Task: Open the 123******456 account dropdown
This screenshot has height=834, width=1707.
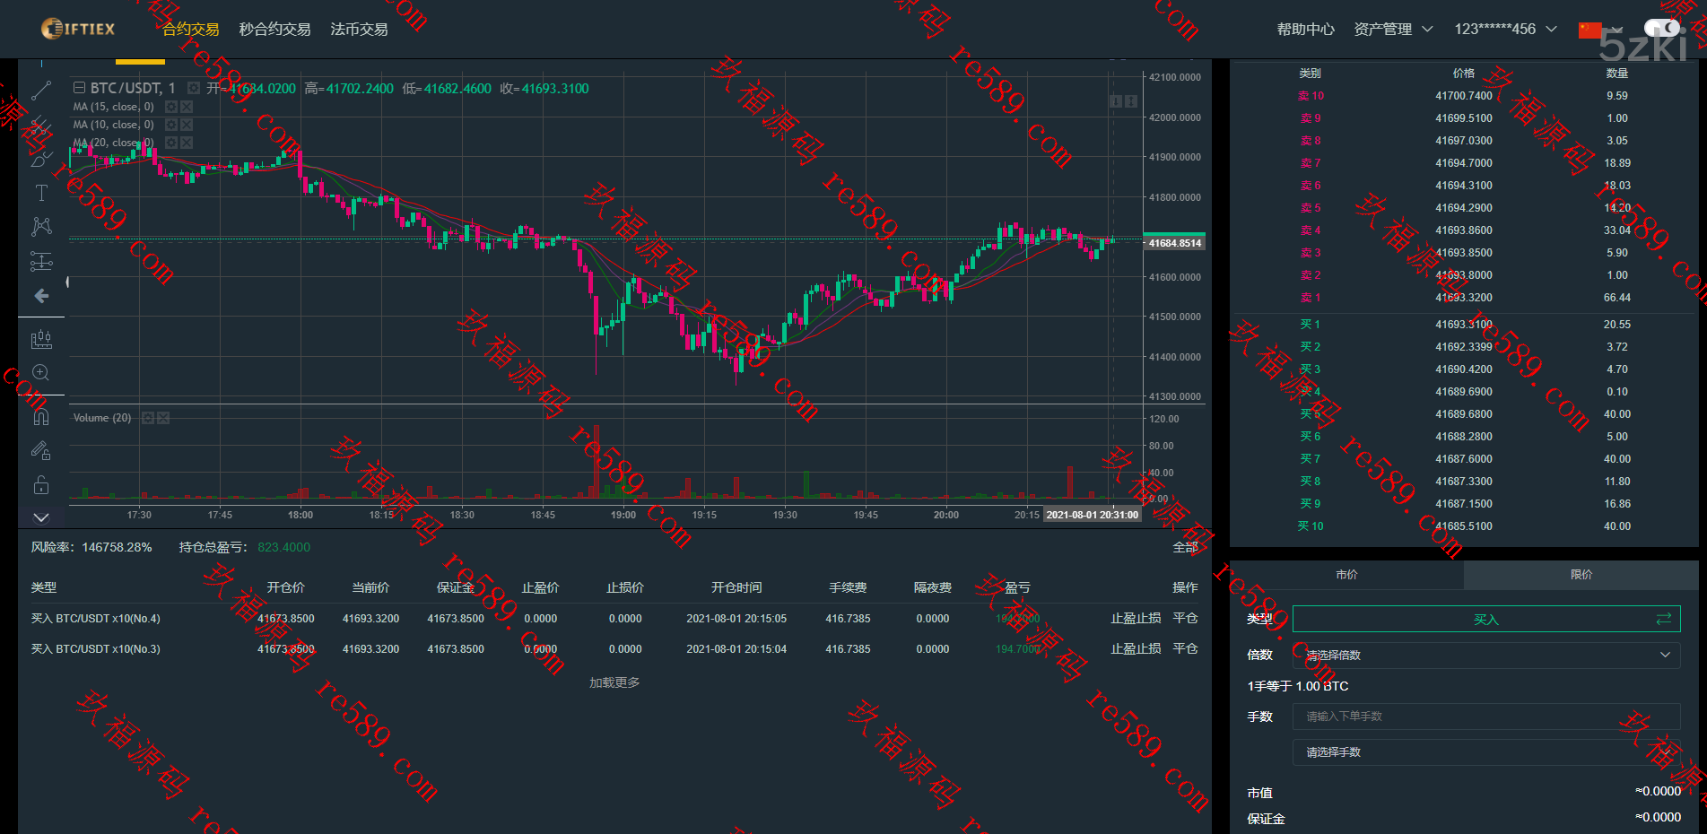Action: click(1505, 30)
